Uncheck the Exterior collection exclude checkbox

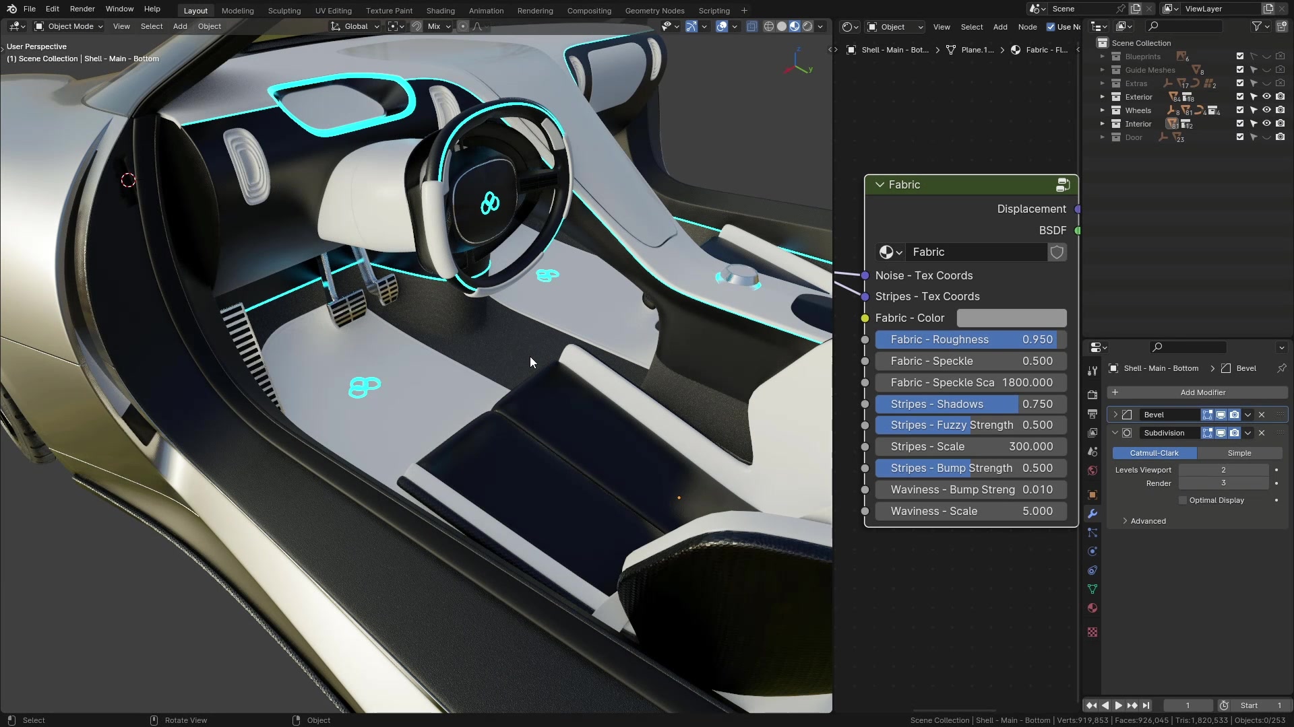1240,97
